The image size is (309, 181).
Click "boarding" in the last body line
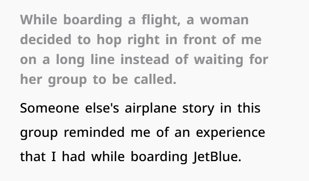click(159, 157)
